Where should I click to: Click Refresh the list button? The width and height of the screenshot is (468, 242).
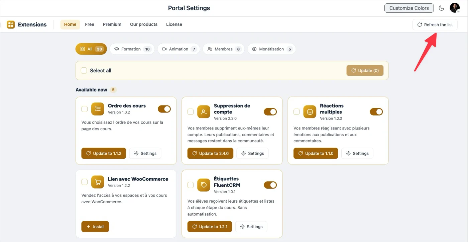(435, 25)
